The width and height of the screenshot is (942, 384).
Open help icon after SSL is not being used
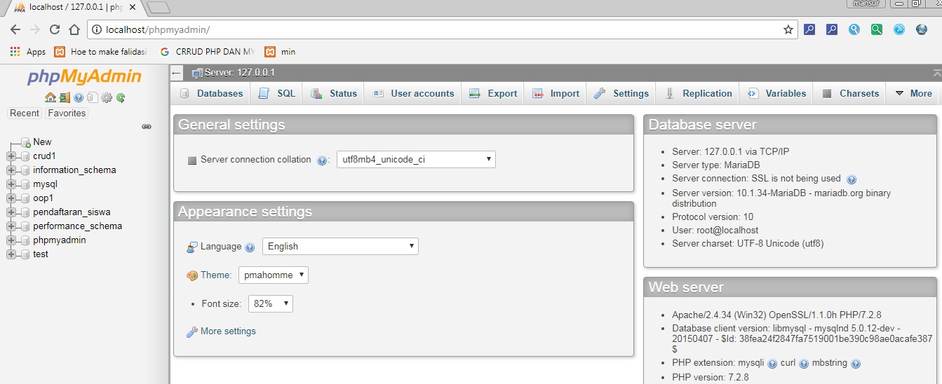pyautogui.click(x=852, y=179)
